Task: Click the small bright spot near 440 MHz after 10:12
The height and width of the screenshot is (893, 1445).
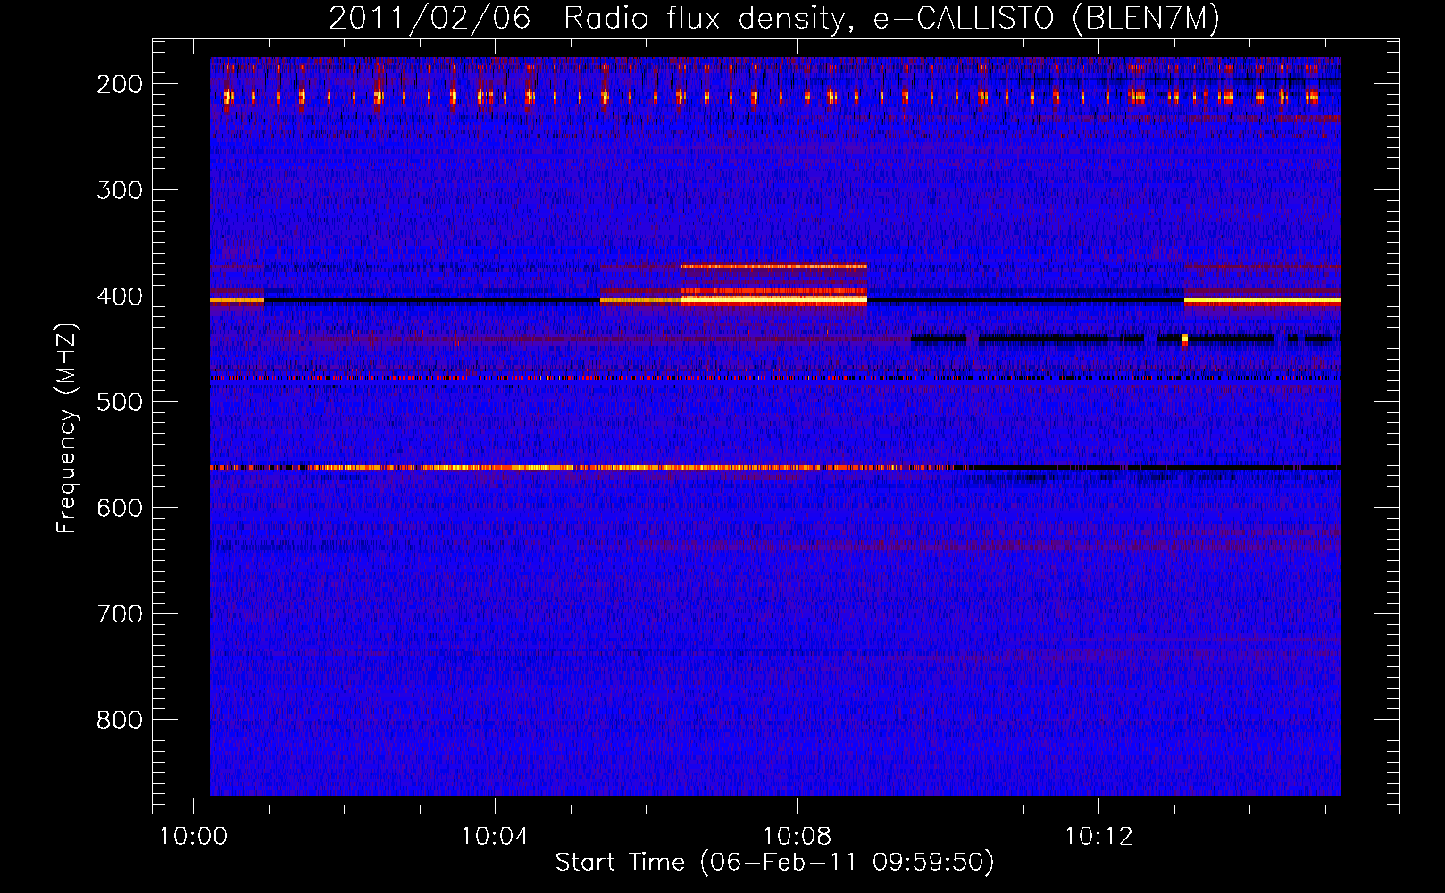Action: click(x=1184, y=339)
